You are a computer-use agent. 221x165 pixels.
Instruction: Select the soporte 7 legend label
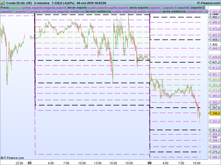[156, 7]
